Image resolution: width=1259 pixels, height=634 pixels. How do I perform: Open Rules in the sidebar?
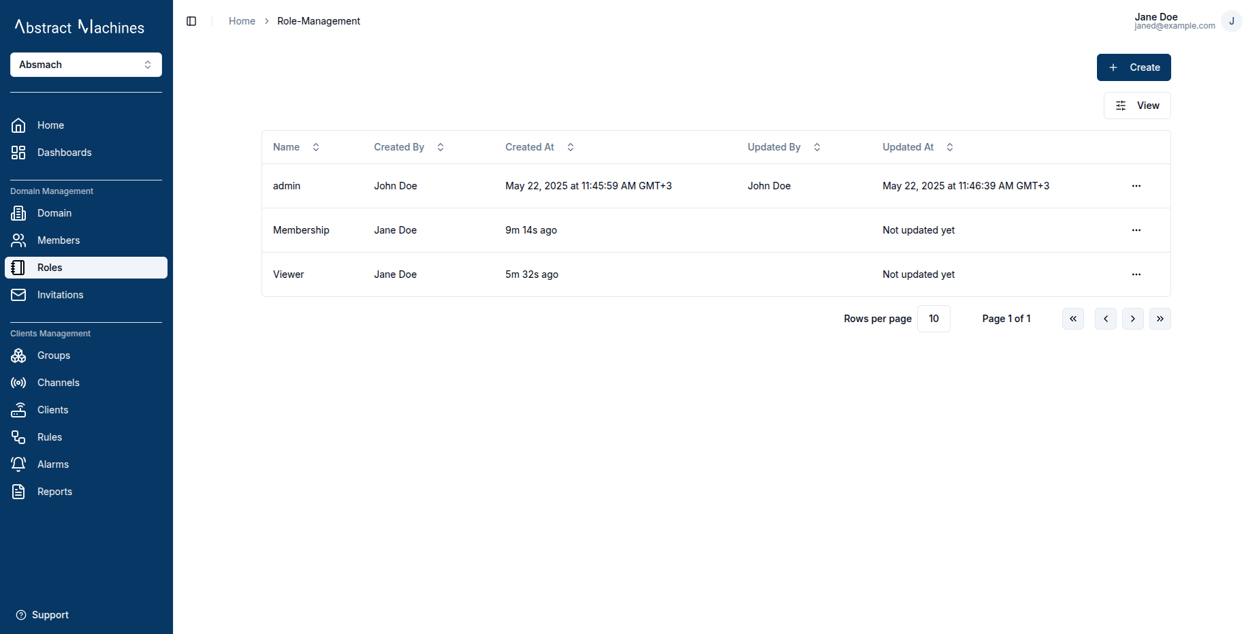pyautogui.click(x=86, y=437)
